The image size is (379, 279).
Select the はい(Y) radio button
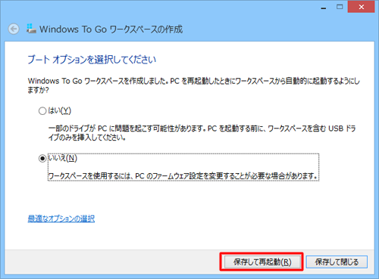pyautogui.click(x=42, y=111)
